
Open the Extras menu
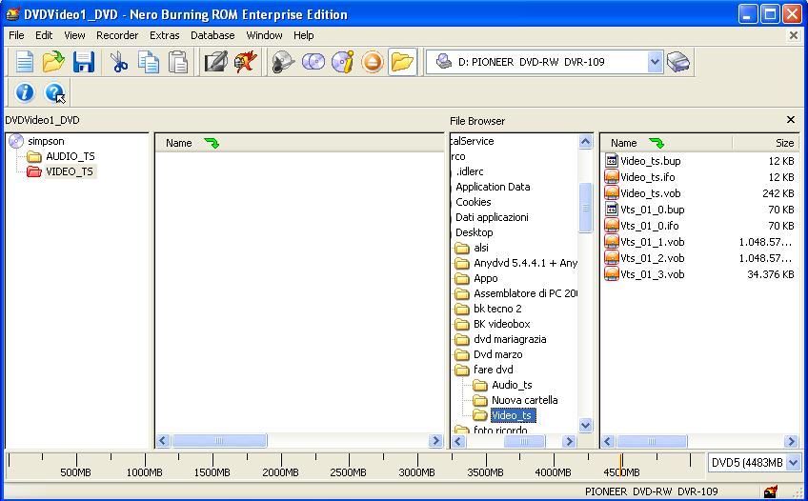[165, 35]
